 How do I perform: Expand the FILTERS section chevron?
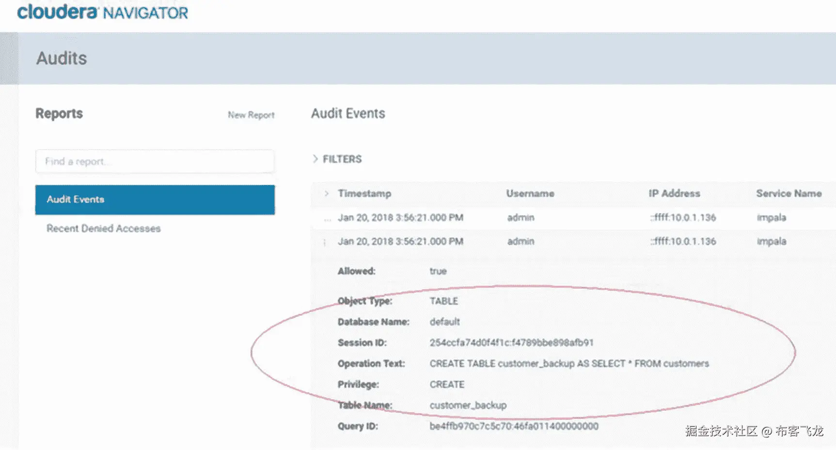pyautogui.click(x=315, y=159)
